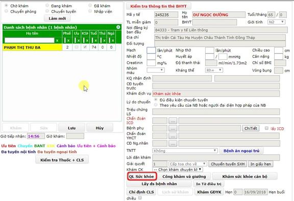Click Lấy ds bệnh nhân button
This screenshot has height=201, width=294.
[x=159, y=184]
